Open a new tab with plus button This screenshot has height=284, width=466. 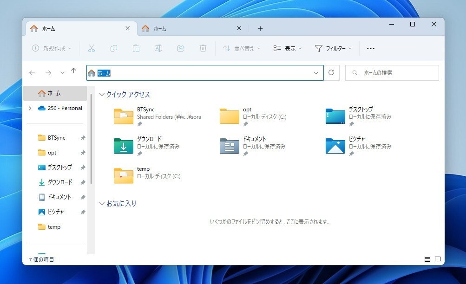click(260, 29)
